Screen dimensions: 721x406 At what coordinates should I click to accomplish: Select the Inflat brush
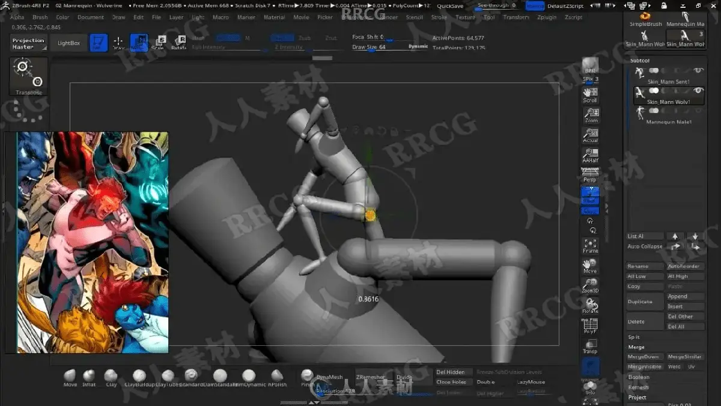(89, 377)
